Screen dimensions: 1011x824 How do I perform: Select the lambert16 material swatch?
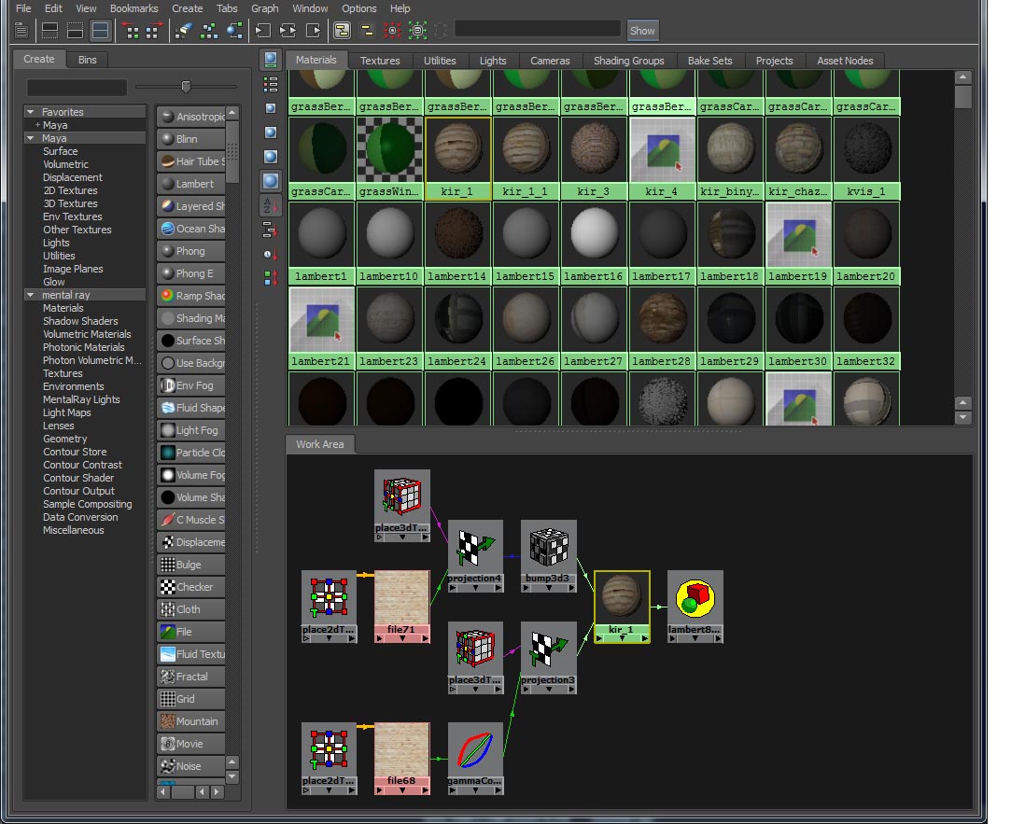pos(595,234)
